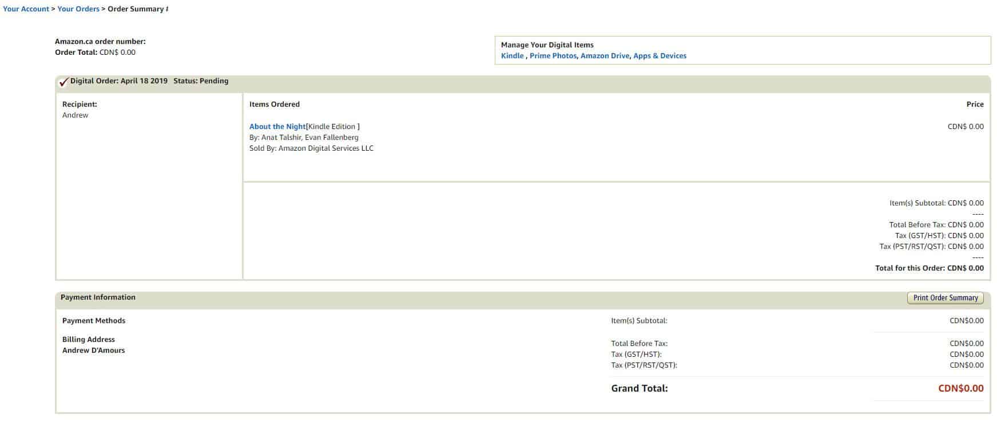The height and width of the screenshot is (423, 997).
Task: Select recipient name Andrew
Action: click(x=76, y=115)
